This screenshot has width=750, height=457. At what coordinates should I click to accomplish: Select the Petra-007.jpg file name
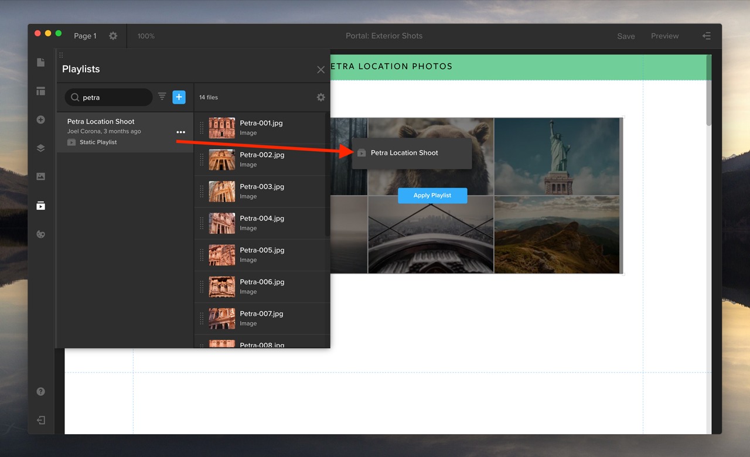click(261, 313)
